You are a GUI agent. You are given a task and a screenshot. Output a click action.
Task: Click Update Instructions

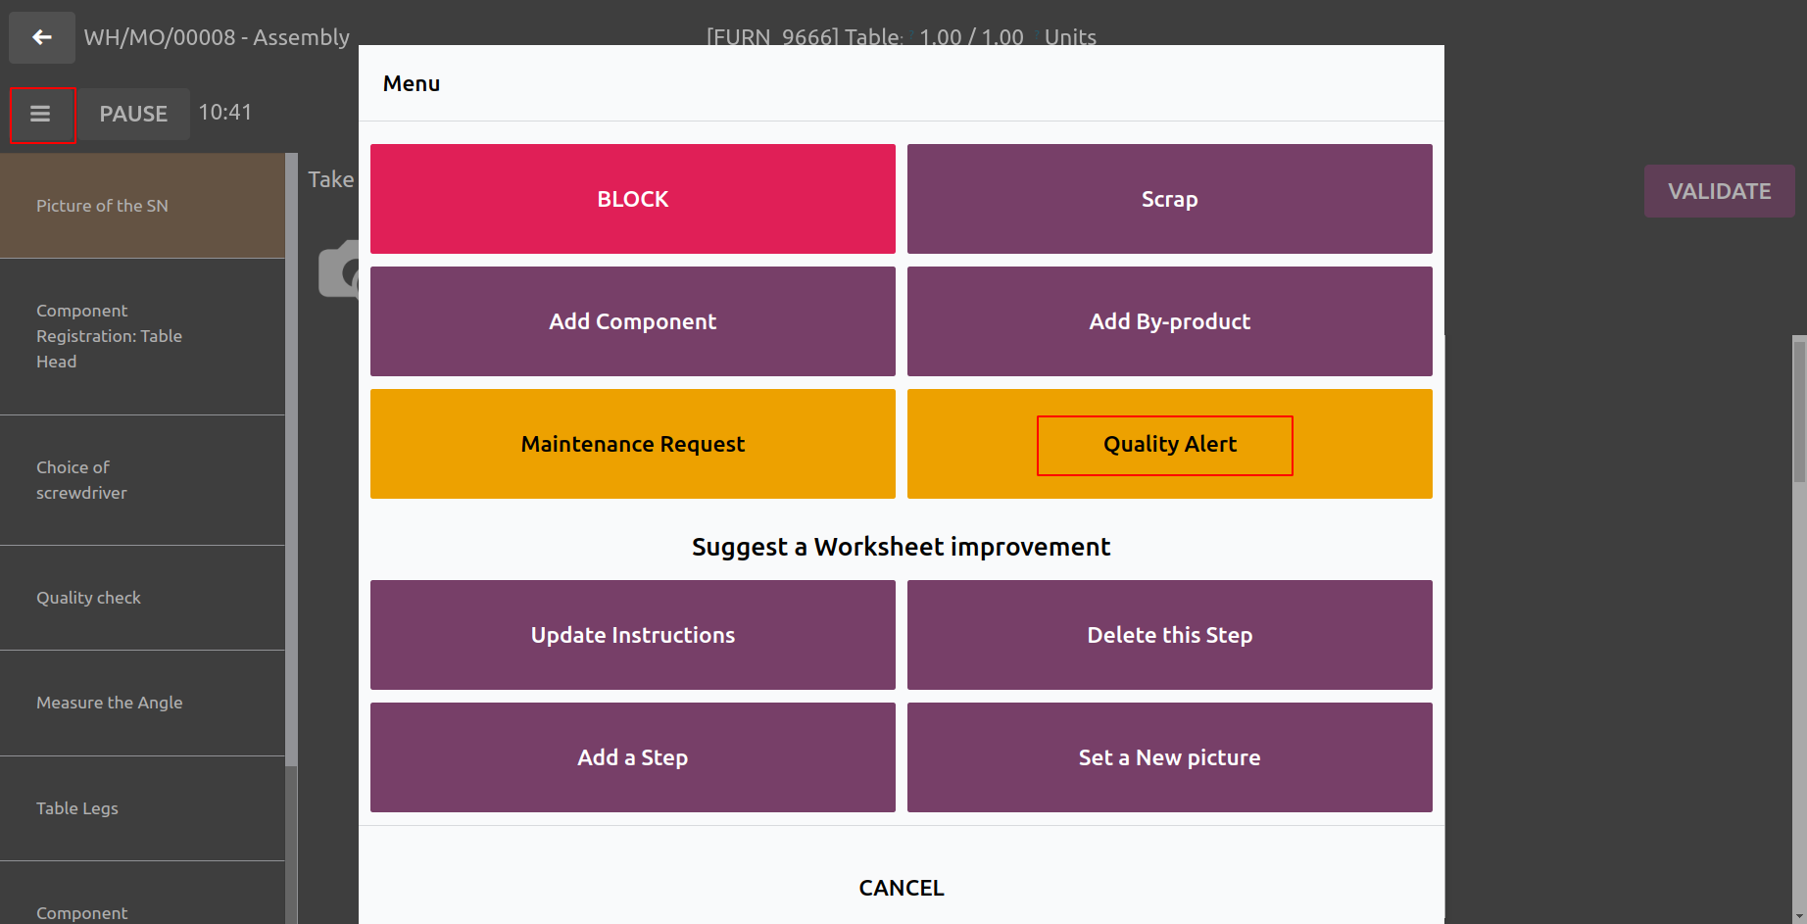coord(633,635)
